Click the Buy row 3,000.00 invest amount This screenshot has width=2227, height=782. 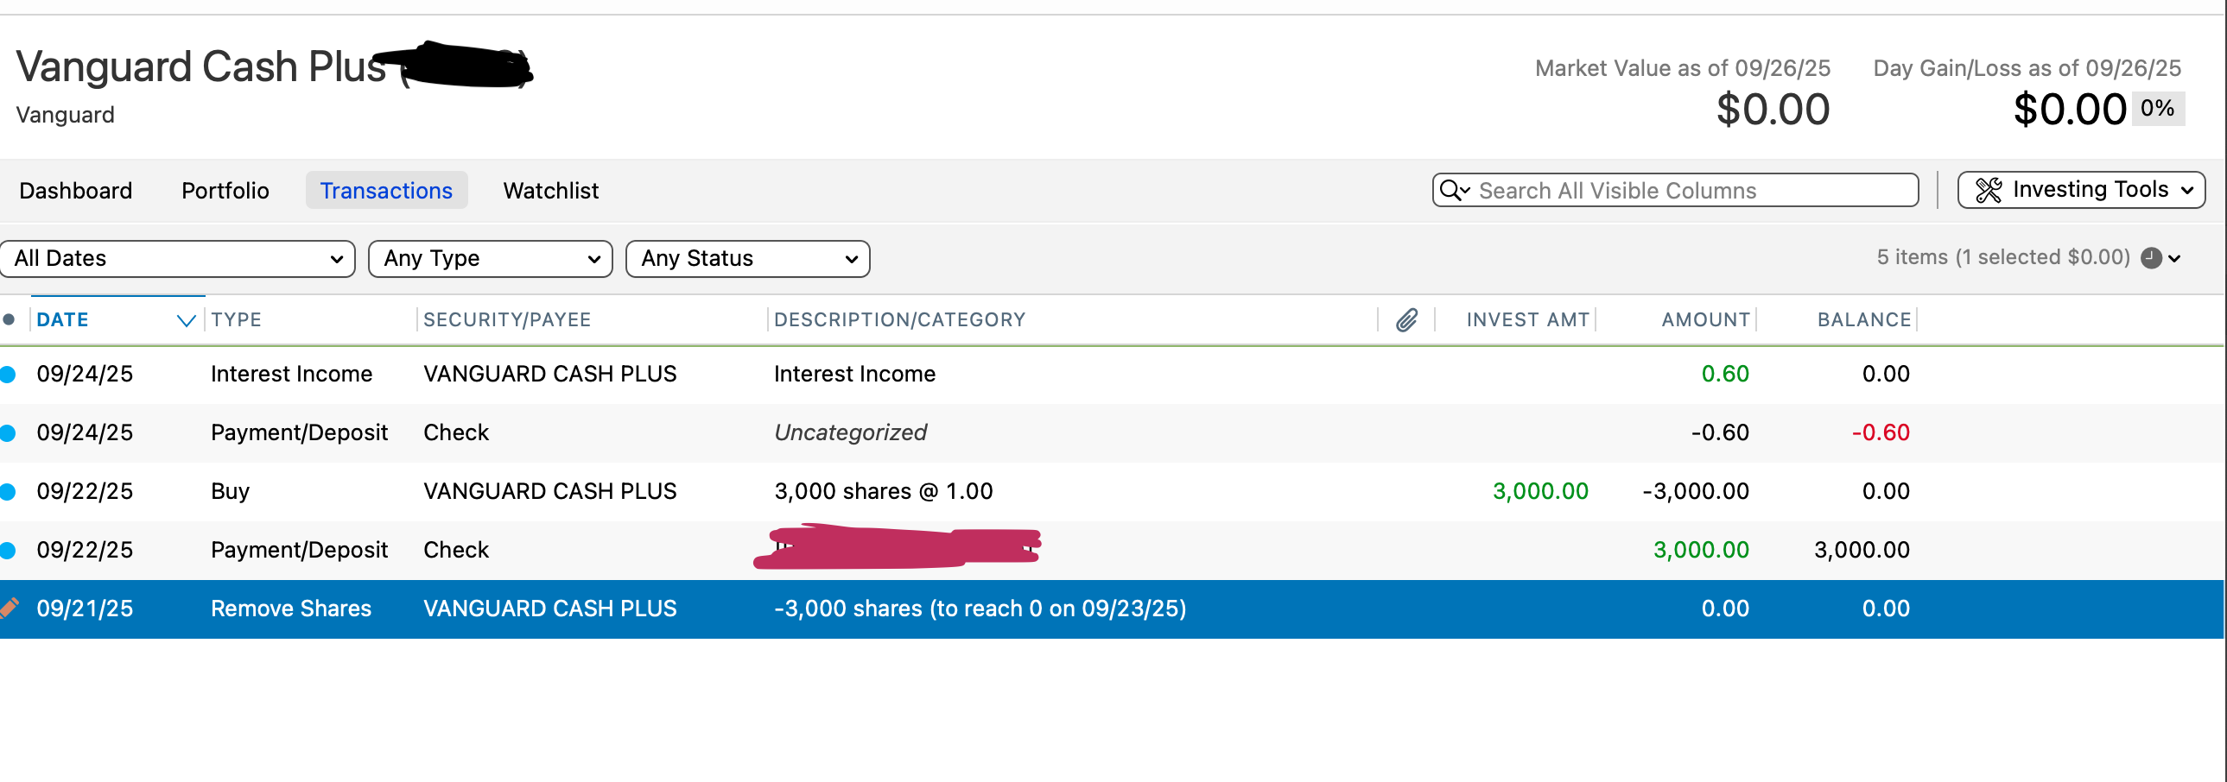coord(1540,492)
